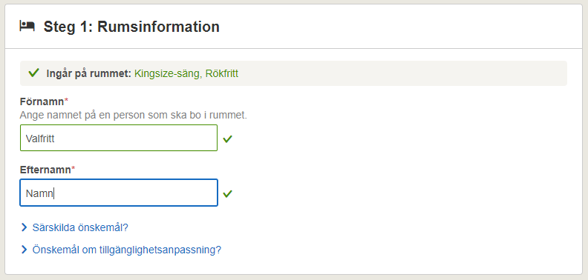Screen dimensions: 588x280
Task: Click the green checkmark in the Ingår på rummet banner
Action: [33, 73]
